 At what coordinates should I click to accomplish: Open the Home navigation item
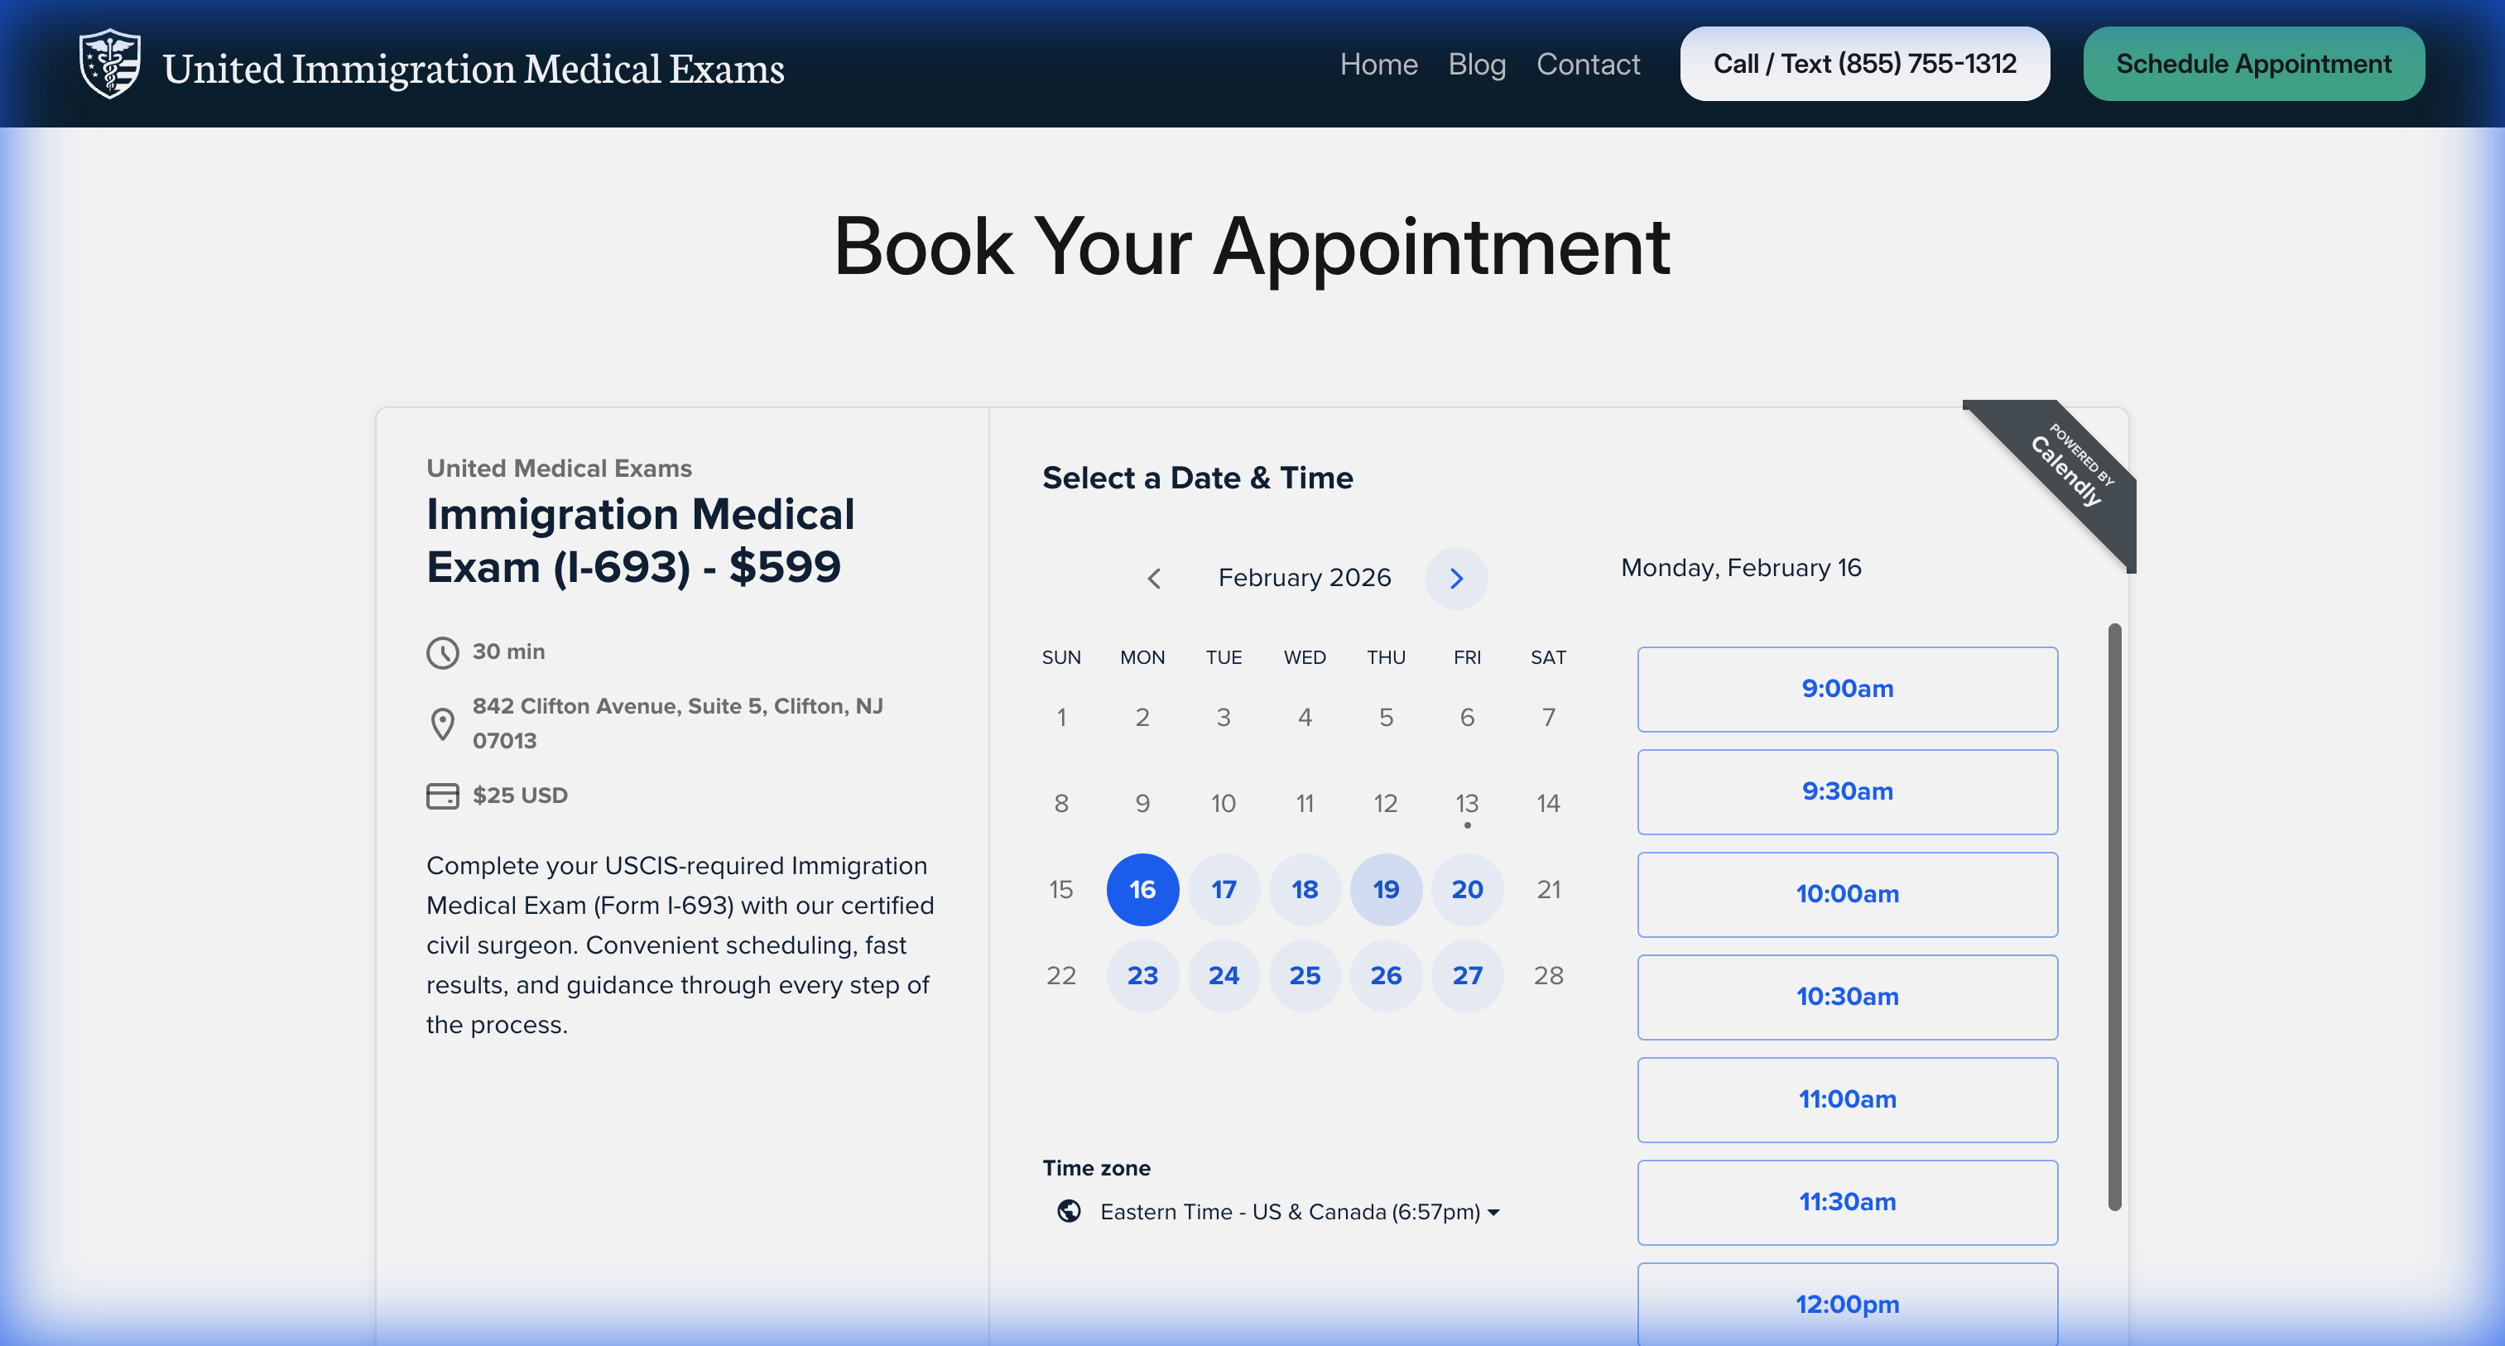[x=1378, y=63]
